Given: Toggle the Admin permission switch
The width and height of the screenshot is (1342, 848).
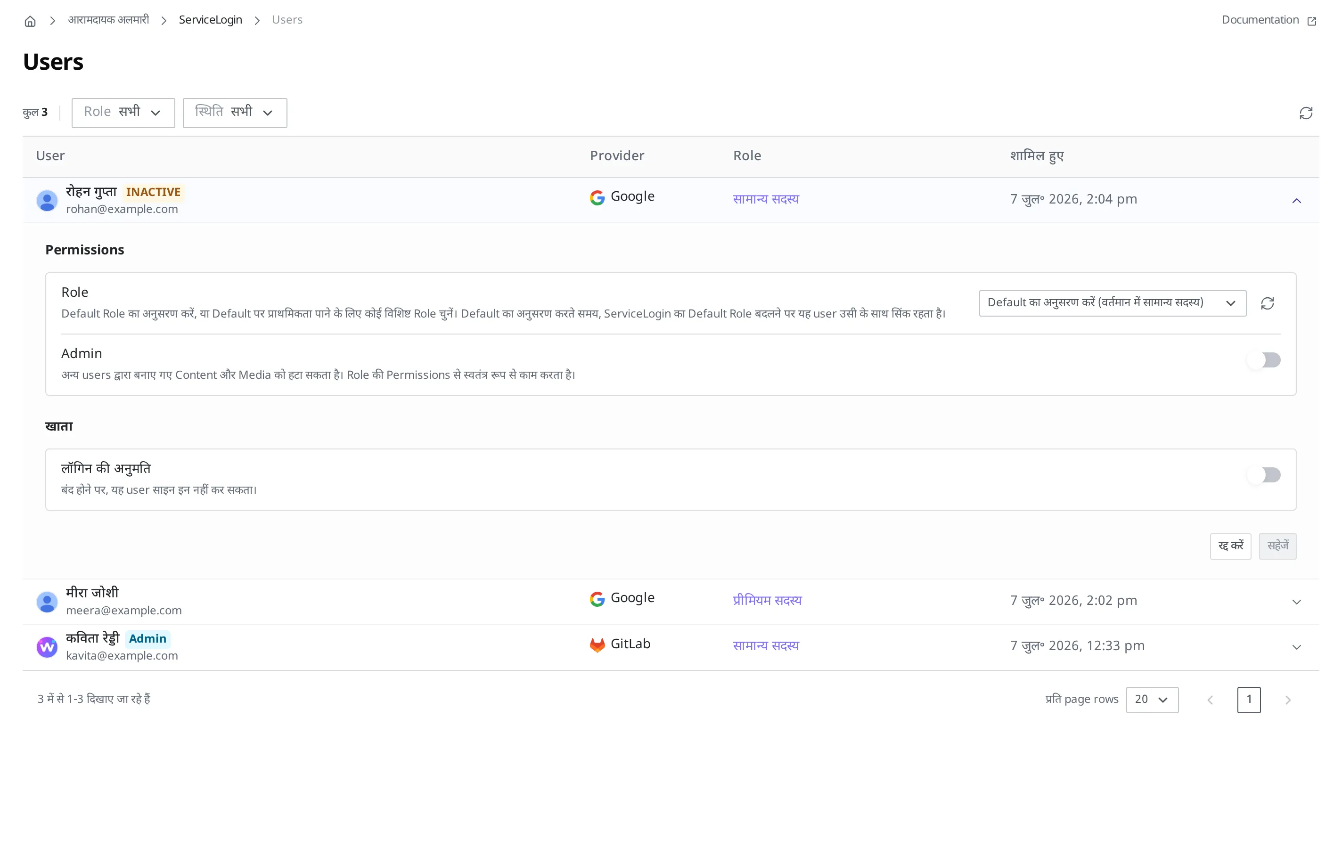Looking at the screenshot, I should pyautogui.click(x=1264, y=360).
